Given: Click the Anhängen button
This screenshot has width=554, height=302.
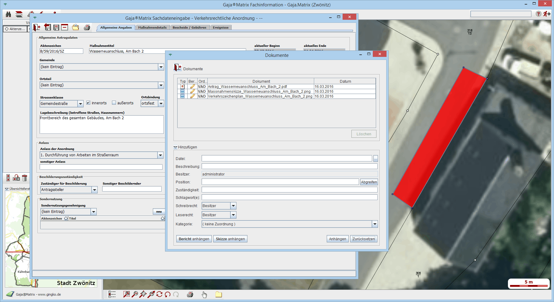Looking at the screenshot, I should 337,239.
